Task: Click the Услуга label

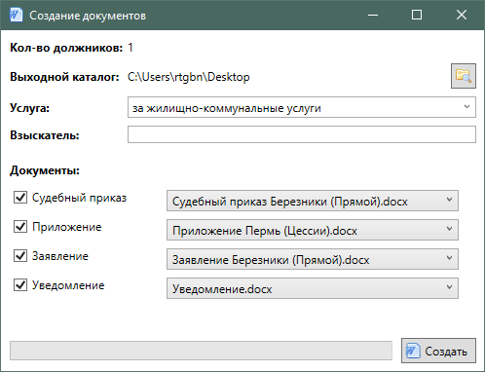Action: 29,108
